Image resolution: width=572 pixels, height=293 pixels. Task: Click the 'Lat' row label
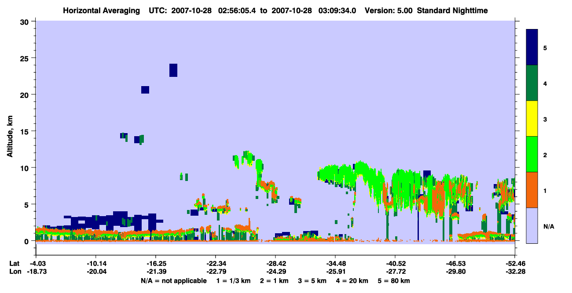tap(14, 264)
